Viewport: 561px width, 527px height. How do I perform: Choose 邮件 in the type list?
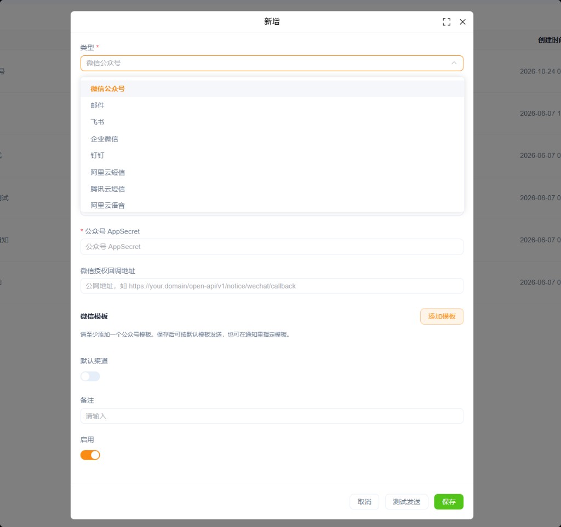[x=272, y=105]
